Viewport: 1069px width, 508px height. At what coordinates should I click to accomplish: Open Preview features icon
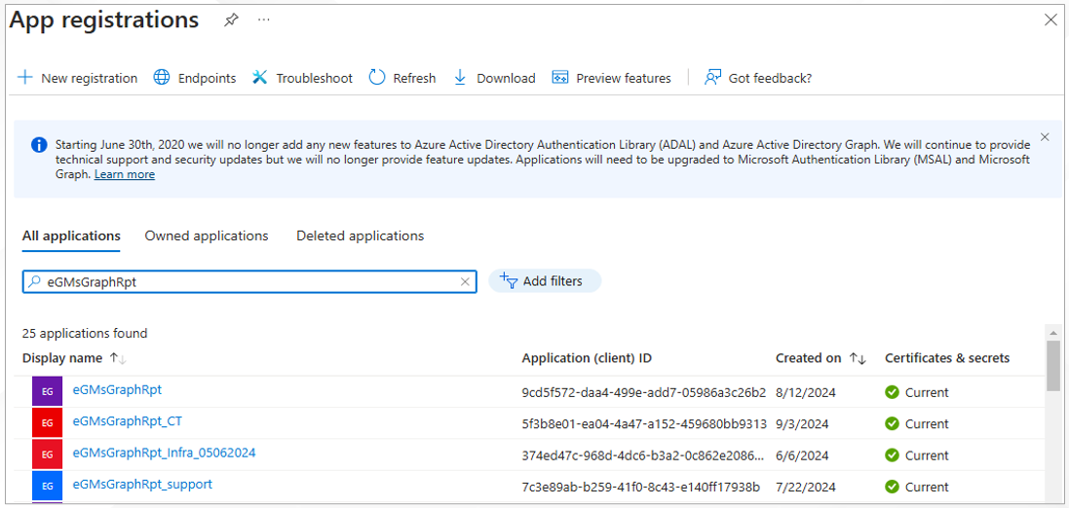click(560, 78)
